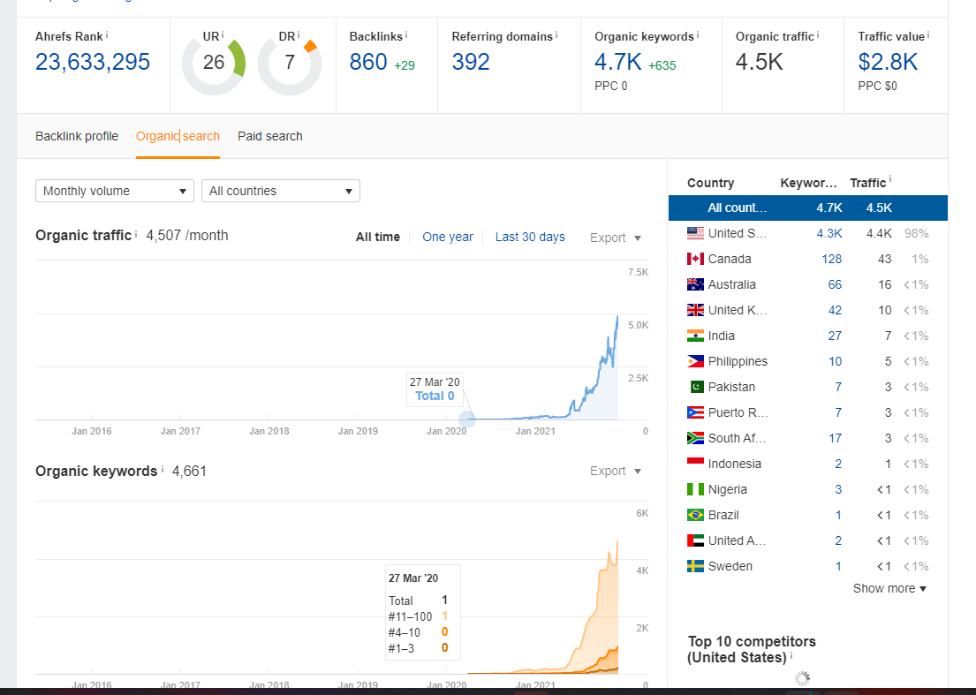Click the info icon next to Organic keywords header

pos(698,34)
